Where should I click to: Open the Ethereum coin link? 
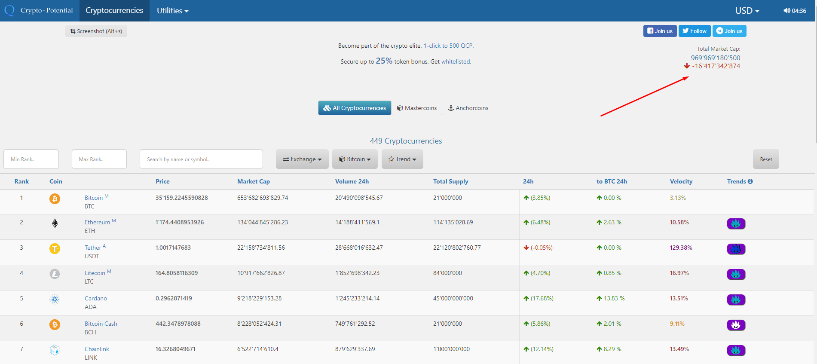tap(97, 222)
